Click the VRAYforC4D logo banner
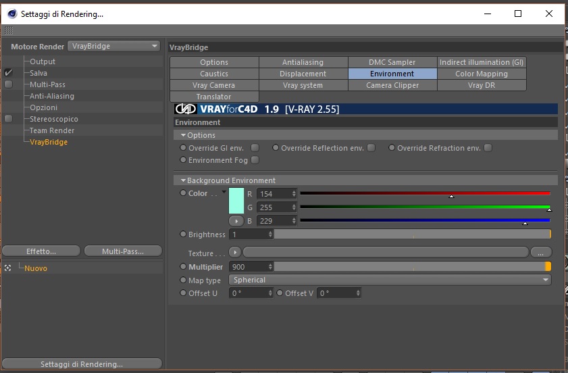The width and height of the screenshot is (568, 373). (366, 109)
